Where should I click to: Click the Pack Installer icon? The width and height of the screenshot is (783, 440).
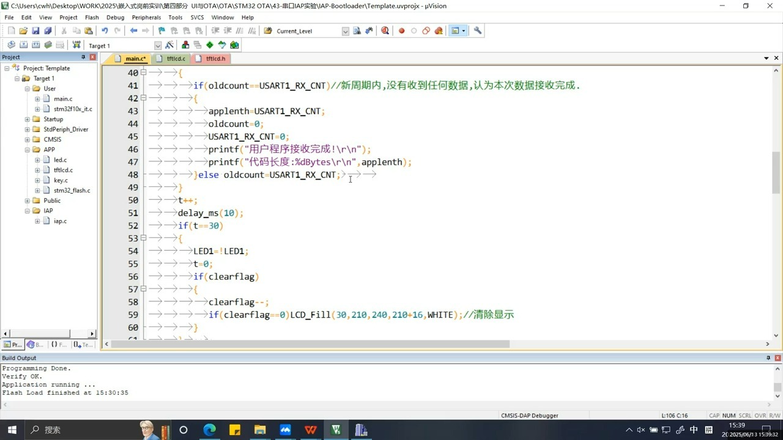(x=234, y=45)
